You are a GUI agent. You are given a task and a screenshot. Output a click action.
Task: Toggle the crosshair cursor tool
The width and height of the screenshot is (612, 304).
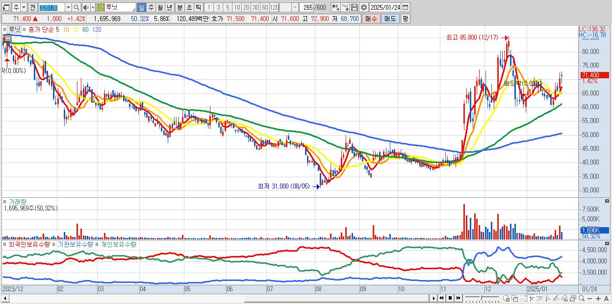coord(532,298)
